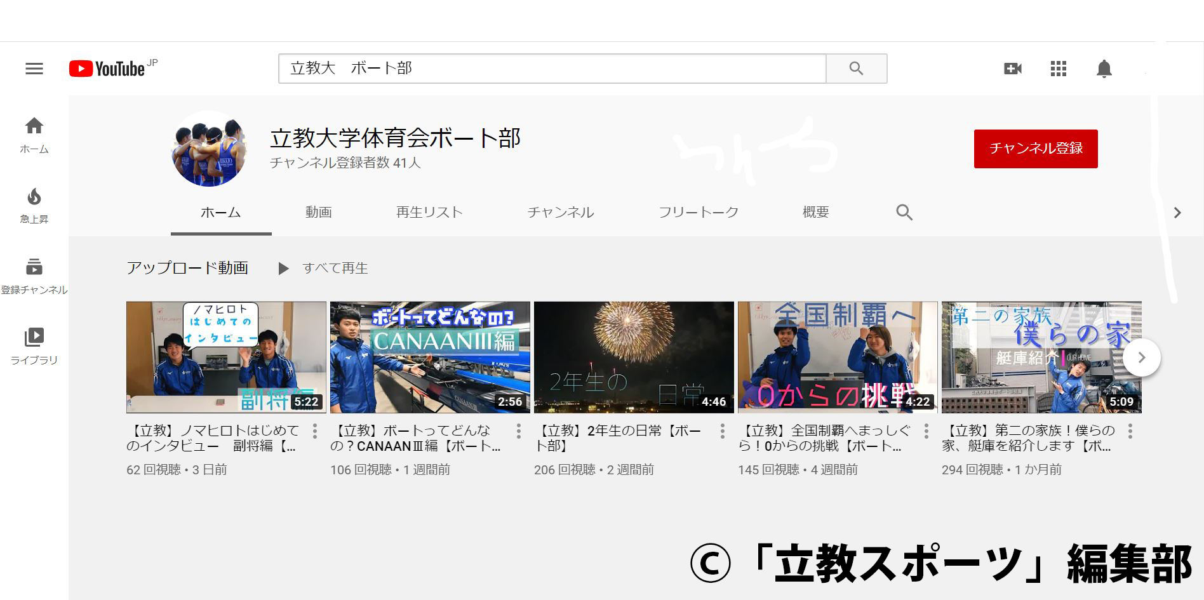Open title ボートってどんなの？CANAANⅢ編

(416, 438)
